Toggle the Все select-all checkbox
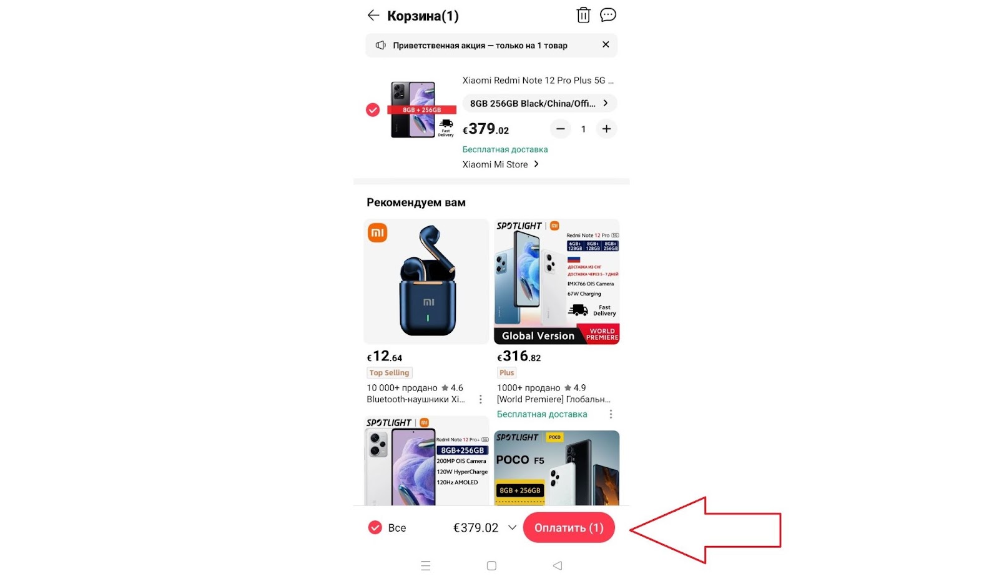The height and width of the screenshot is (581, 999). [x=375, y=528]
